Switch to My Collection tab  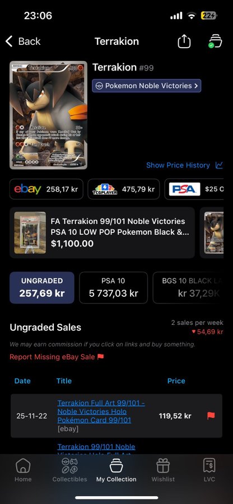[x=116, y=470]
